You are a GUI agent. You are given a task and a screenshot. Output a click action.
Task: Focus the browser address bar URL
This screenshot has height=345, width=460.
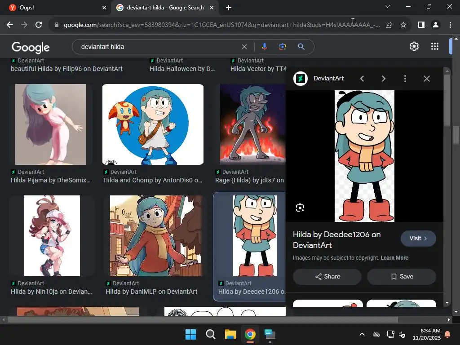pyautogui.click(x=221, y=25)
